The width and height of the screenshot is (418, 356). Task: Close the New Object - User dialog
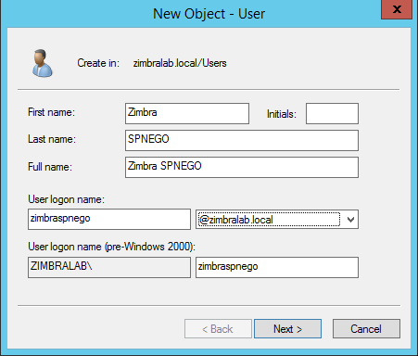pyautogui.click(x=397, y=9)
